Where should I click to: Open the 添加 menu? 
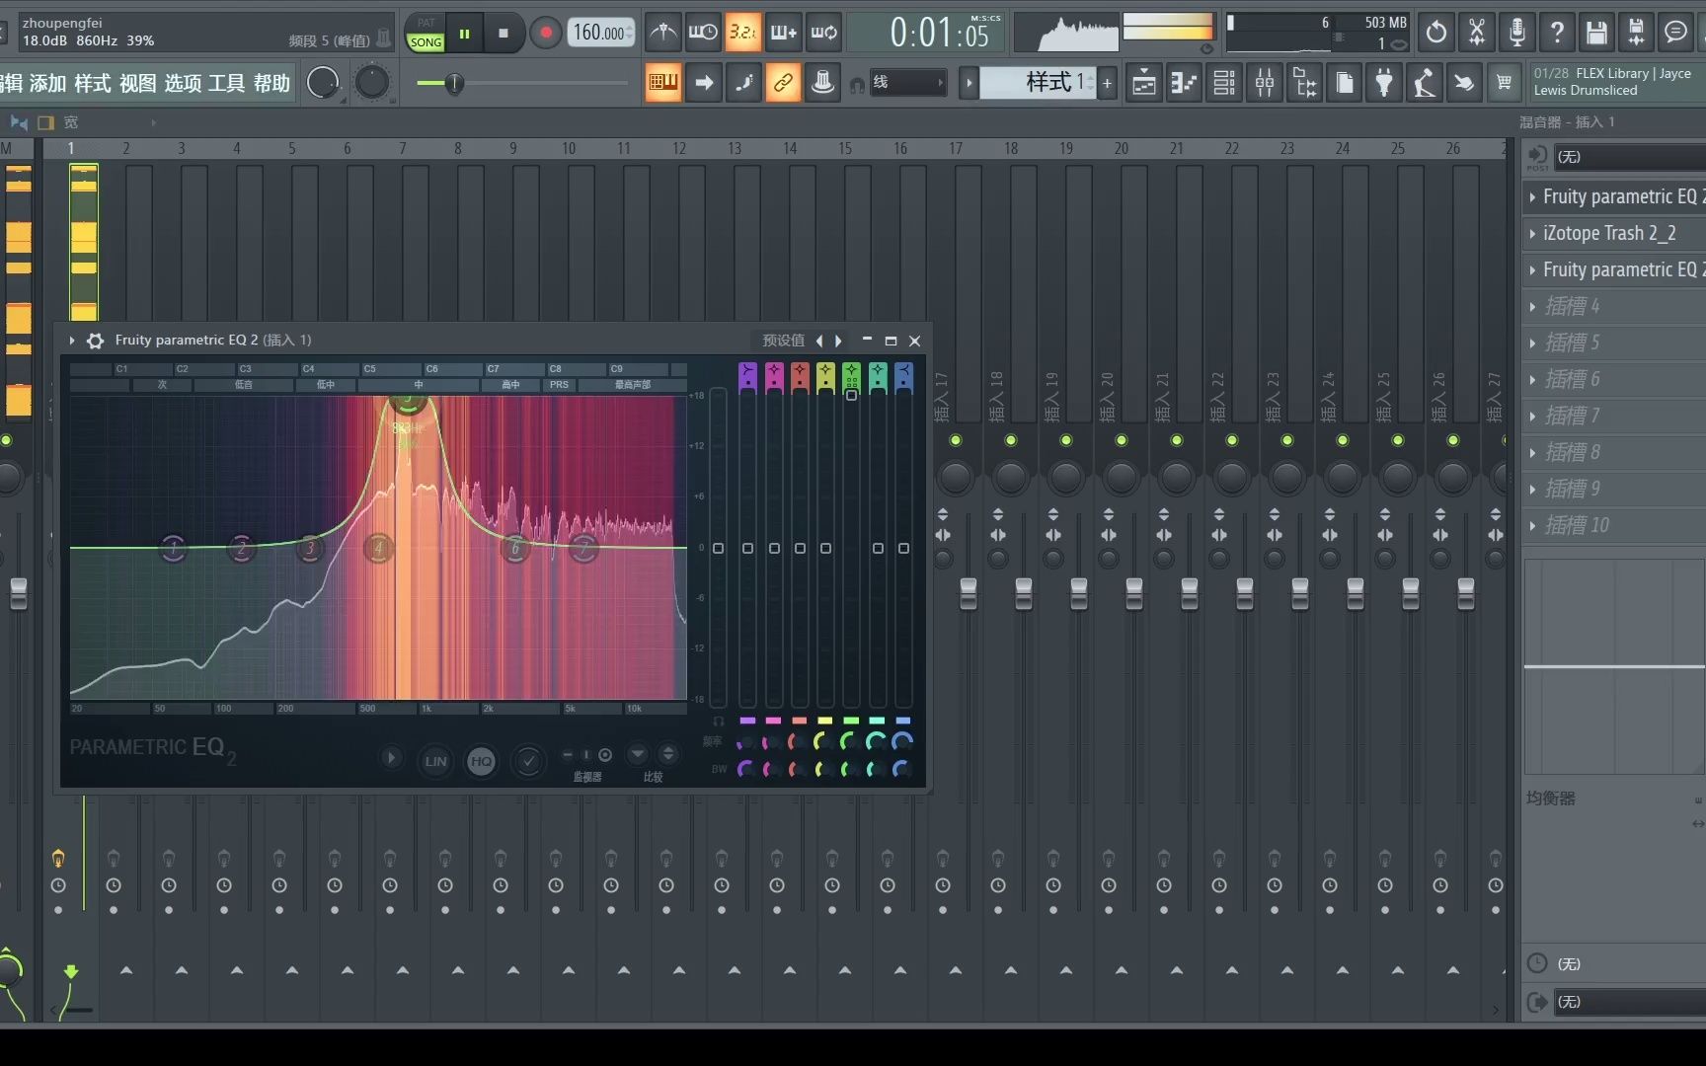(47, 83)
